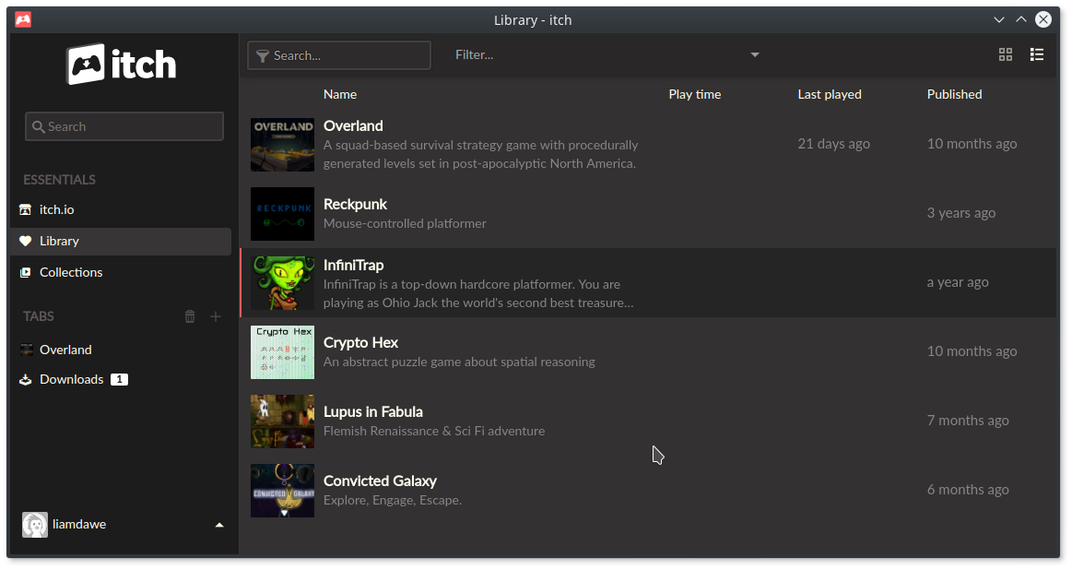The width and height of the screenshot is (1072, 570).
Task: Add a new tab with plus icon
Action: (x=216, y=316)
